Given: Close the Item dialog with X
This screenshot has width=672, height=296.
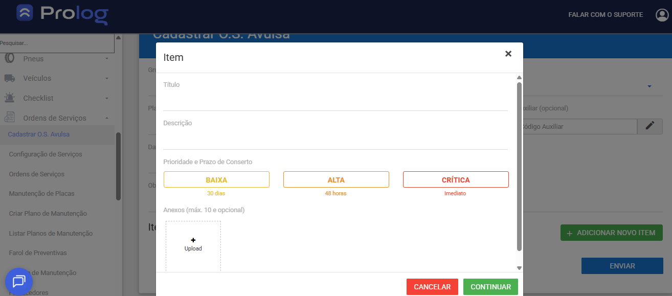Looking at the screenshot, I should pos(508,54).
